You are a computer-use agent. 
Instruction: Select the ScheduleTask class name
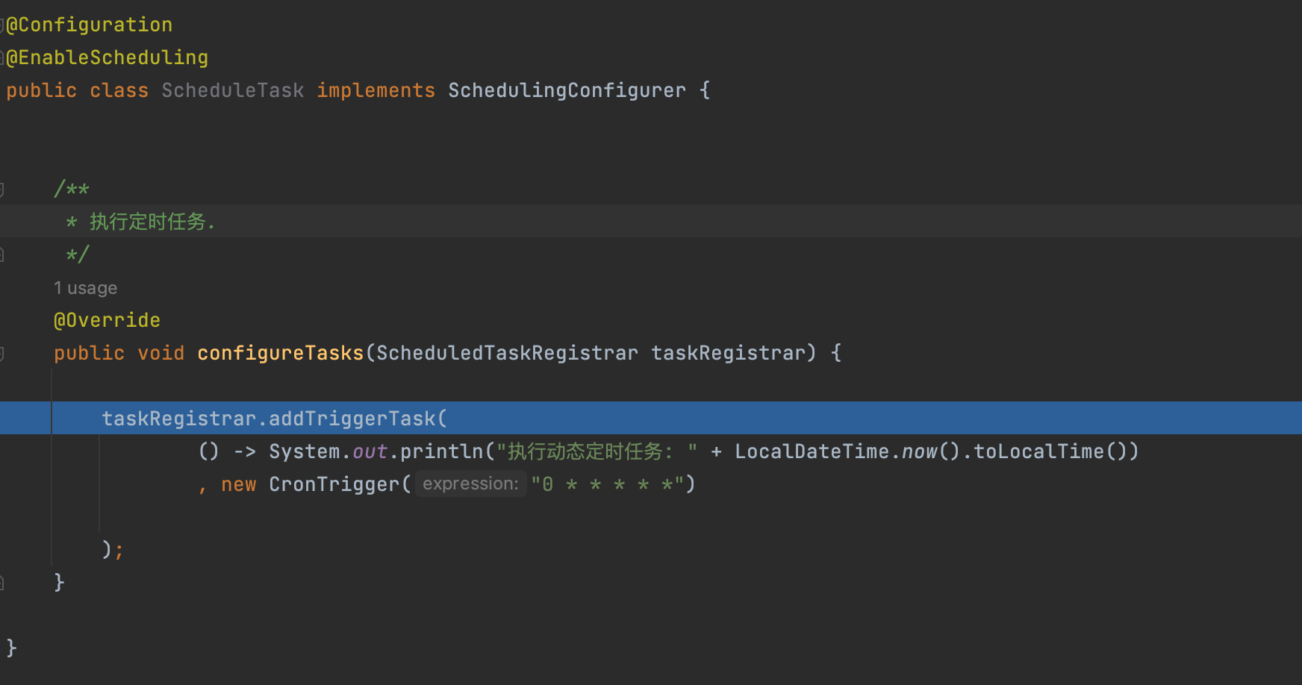click(233, 90)
